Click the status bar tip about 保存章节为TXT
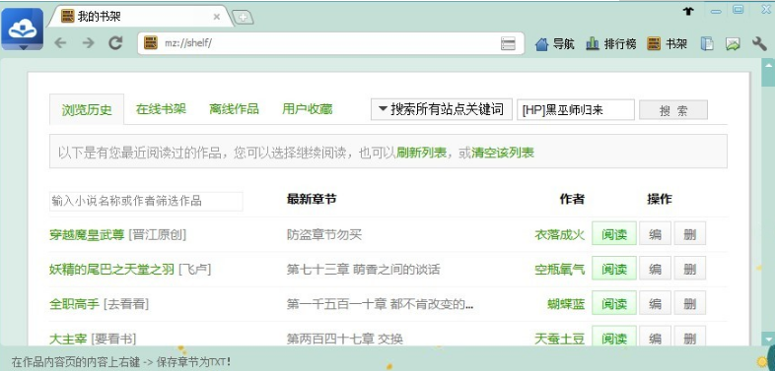This screenshot has width=775, height=371. coord(121,361)
